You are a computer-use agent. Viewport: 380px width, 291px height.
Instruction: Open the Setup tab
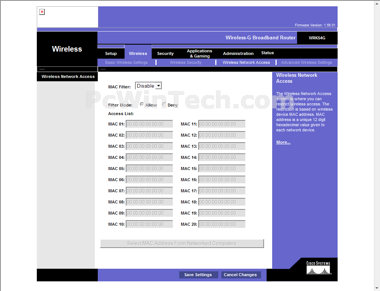(111, 53)
